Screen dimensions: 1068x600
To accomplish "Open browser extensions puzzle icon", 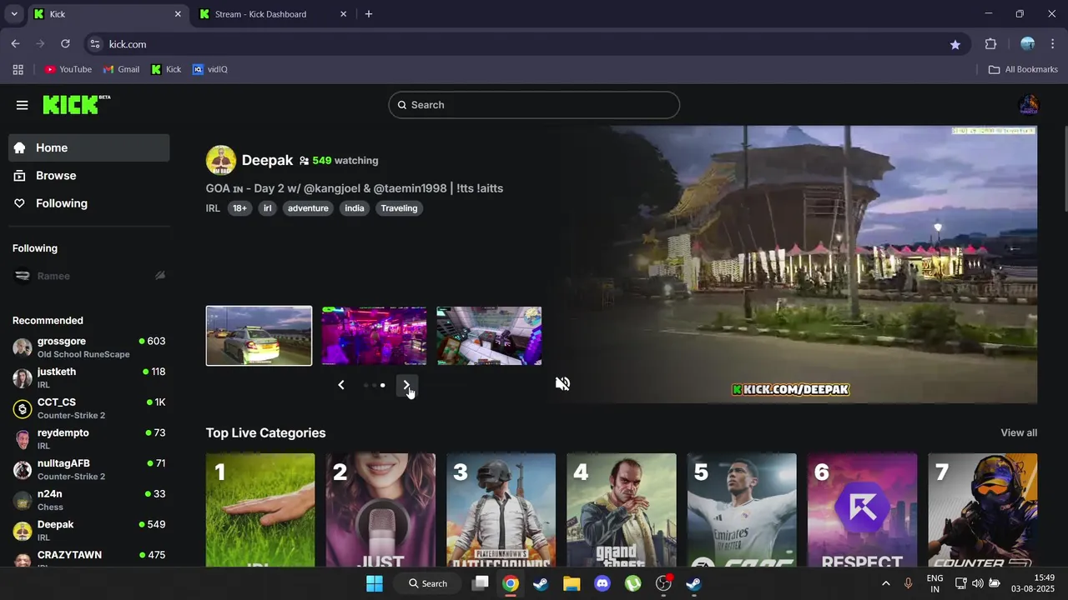I will click(x=991, y=44).
